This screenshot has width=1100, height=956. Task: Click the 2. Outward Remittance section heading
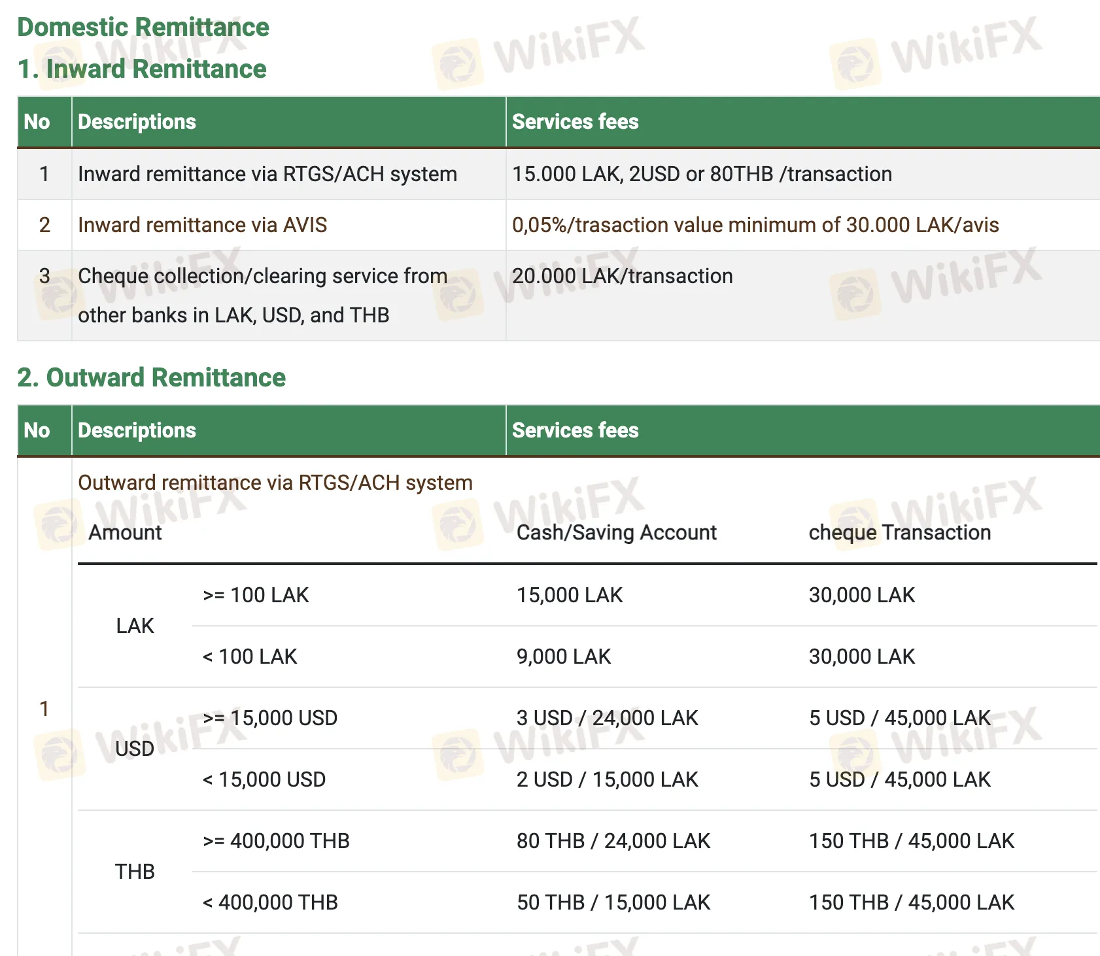coord(151,377)
